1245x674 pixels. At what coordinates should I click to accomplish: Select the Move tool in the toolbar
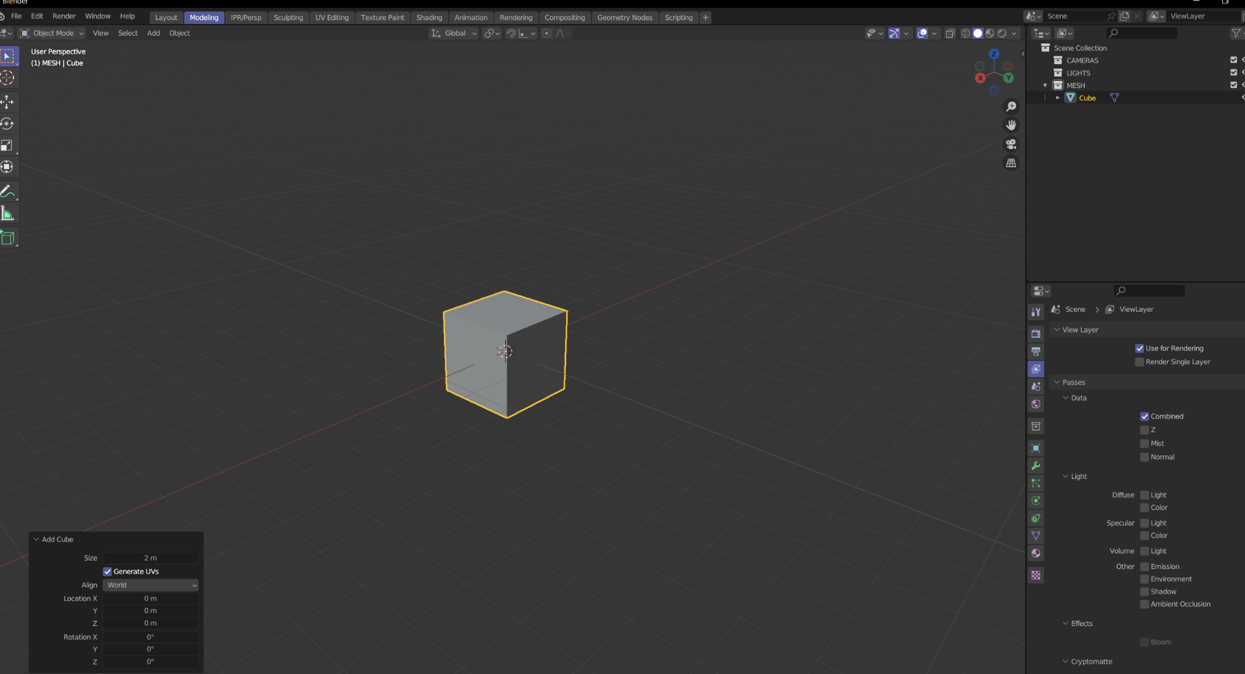click(7, 102)
